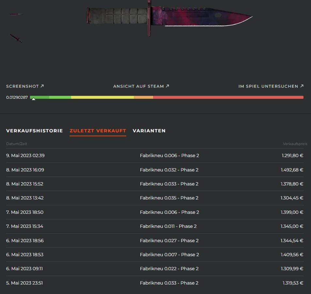
Task: Click date 5. Mai 2023 23:51
Action: [x=24, y=283]
